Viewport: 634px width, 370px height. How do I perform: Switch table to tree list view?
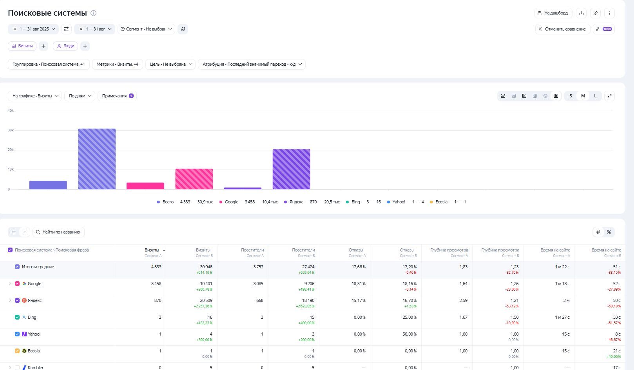(x=24, y=232)
